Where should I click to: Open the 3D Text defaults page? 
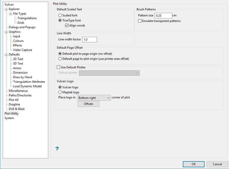click(18, 64)
